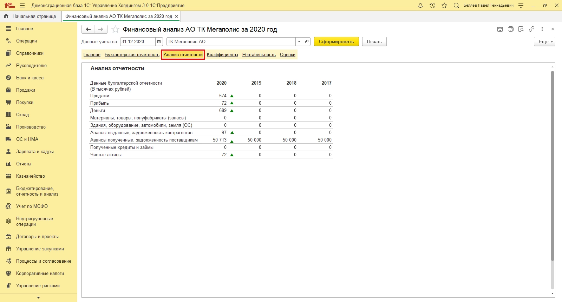Expand more sidebar sections with bottom arrow
This screenshot has width=562, height=302.
pos(38,298)
